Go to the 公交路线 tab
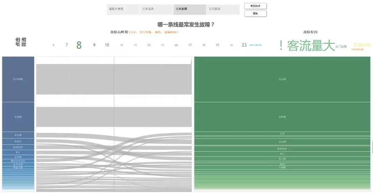The height and width of the screenshot is (194, 373). (222, 9)
